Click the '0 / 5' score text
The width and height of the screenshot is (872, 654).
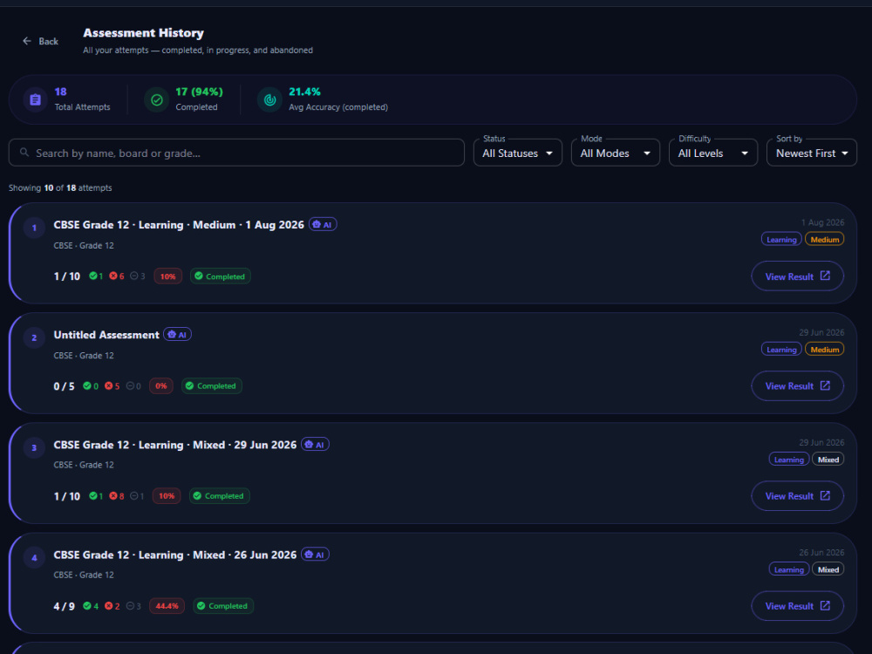[x=64, y=386]
